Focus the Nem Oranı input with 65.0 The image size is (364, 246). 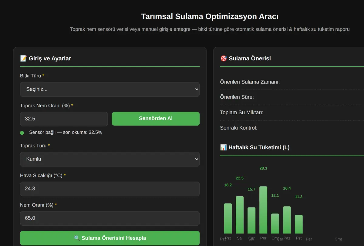110,218
